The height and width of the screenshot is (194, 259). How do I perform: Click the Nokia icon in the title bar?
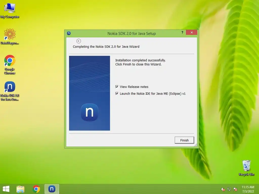[x=69, y=33]
